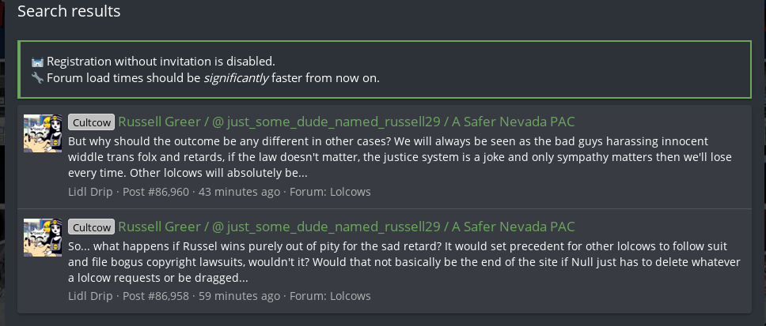Click the snippet starting 'But why should the outcome'
The height and width of the screenshot is (326, 766).
coord(401,157)
